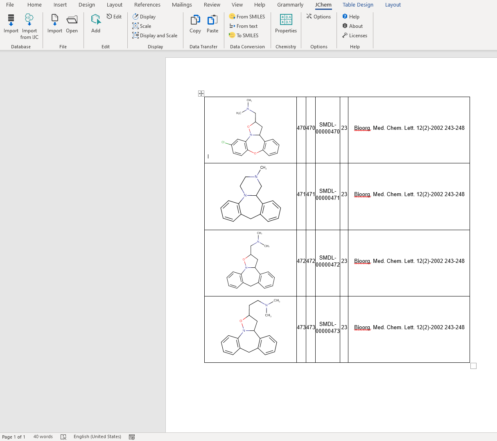Screen dimensions: 497x441
Task: Switch to the Table Design tab
Action: pos(358,5)
